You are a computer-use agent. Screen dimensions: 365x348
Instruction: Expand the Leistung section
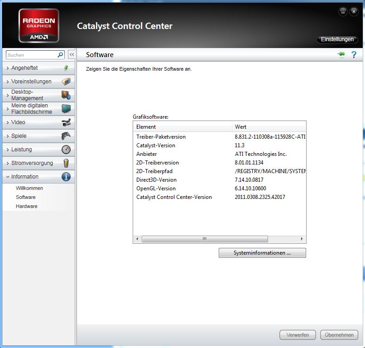[38, 150]
